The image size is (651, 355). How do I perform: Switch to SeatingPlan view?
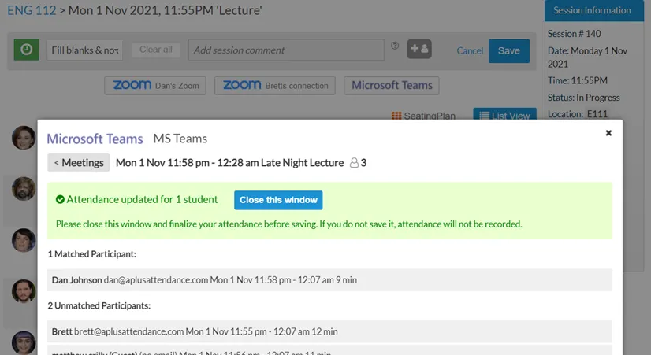pyautogui.click(x=423, y=115)
